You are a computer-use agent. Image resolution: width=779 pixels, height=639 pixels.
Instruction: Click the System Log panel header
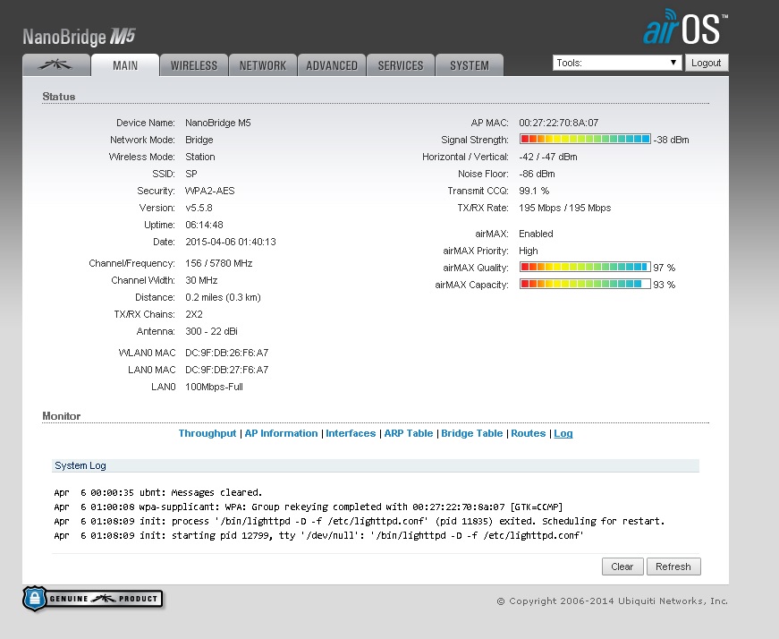376,465
